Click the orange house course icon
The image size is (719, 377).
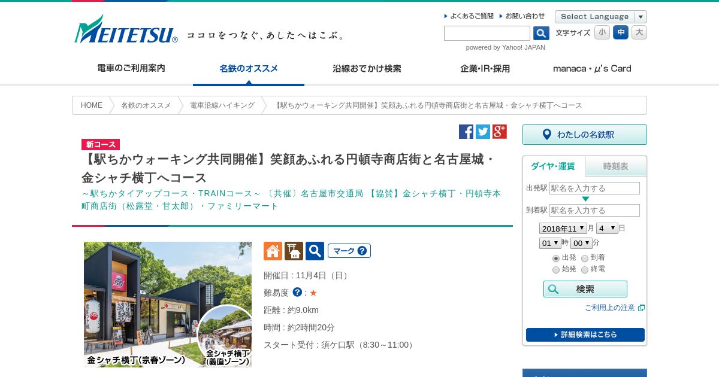pyautogui.click(x=273, y=251)
